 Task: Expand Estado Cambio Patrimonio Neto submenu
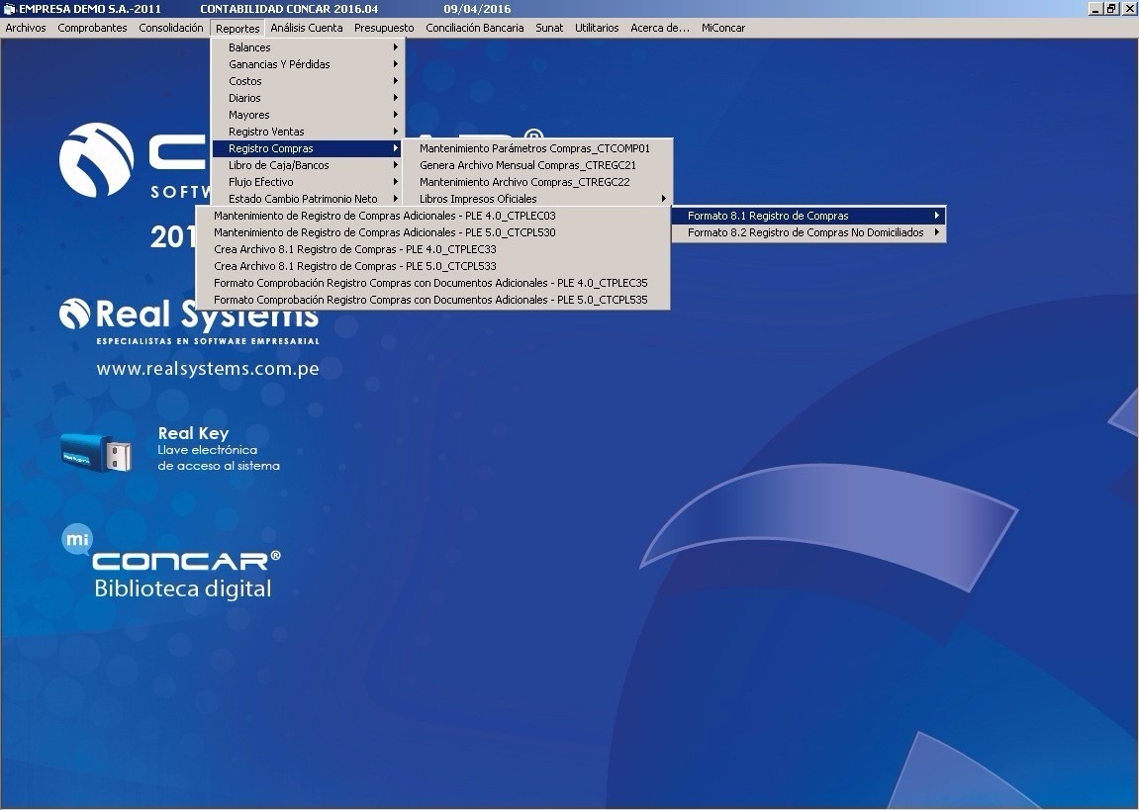click(308, 199)
